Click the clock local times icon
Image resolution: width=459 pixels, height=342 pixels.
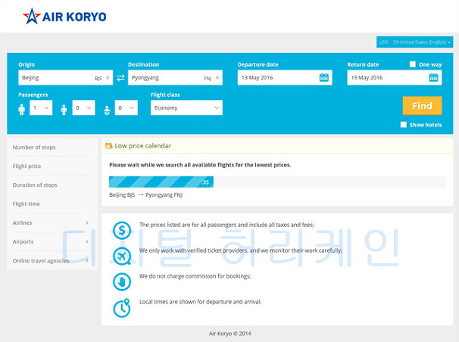point(122,308)
